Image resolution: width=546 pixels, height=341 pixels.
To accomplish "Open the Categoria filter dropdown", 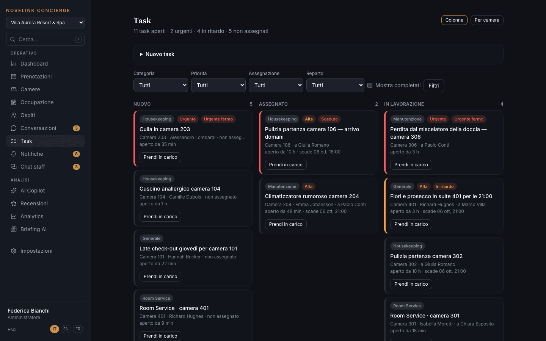I will [161, 85].
